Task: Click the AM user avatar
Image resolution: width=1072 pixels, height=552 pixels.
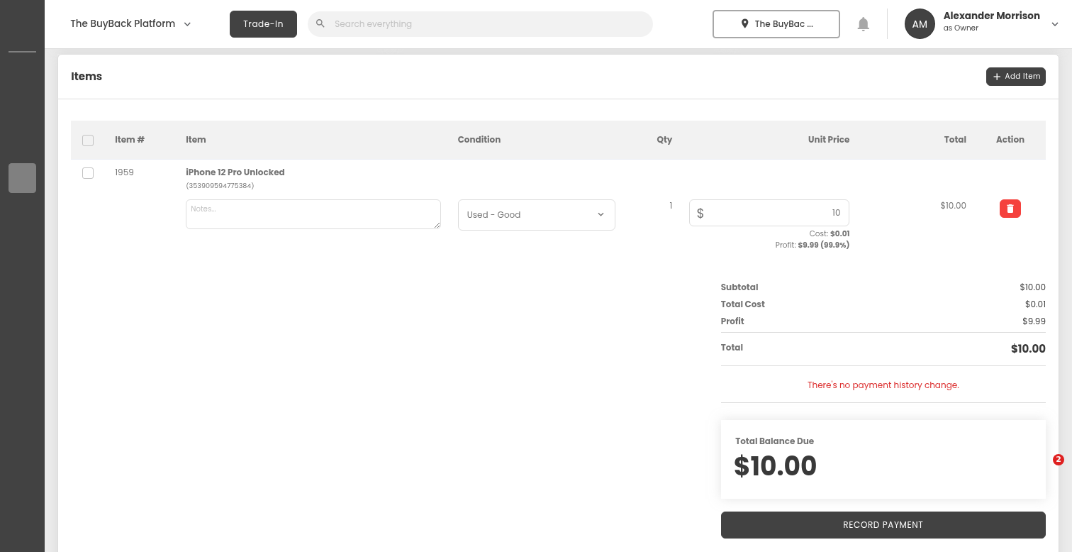Action: [920, 24]
